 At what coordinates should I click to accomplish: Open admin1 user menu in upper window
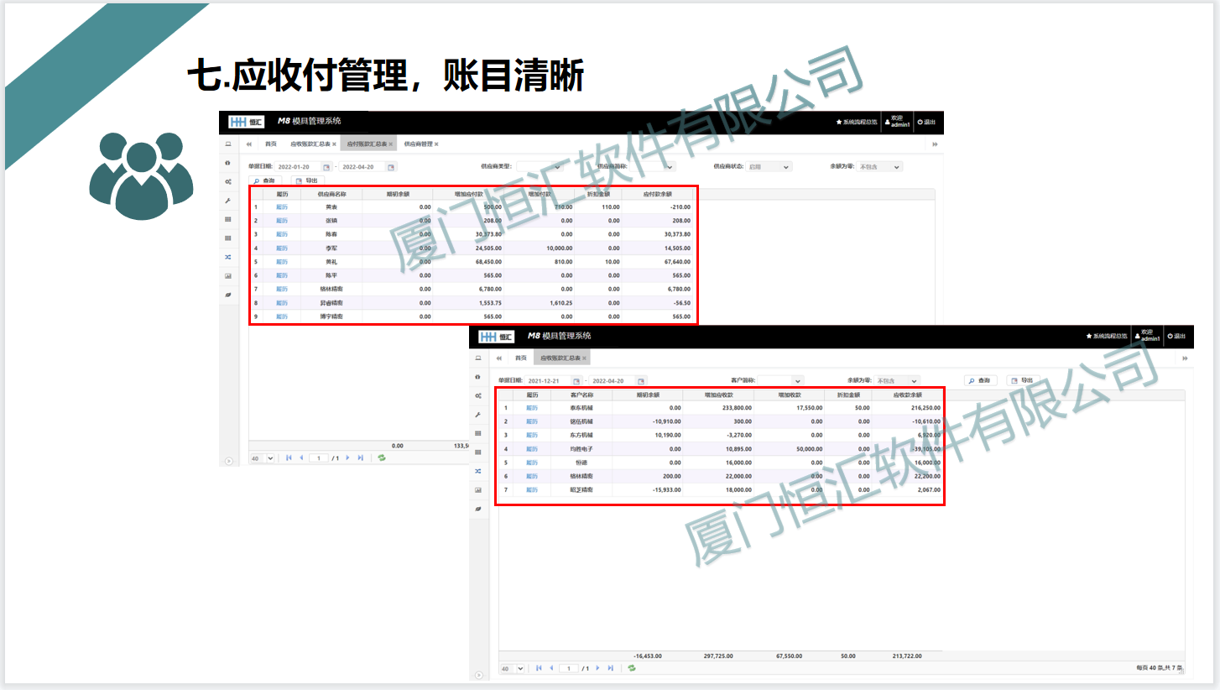point(896,123)
